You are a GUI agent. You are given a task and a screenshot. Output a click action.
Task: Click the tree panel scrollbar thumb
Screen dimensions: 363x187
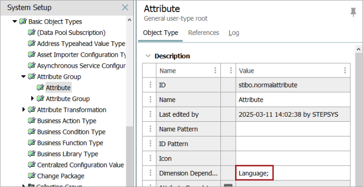(129, 156)
